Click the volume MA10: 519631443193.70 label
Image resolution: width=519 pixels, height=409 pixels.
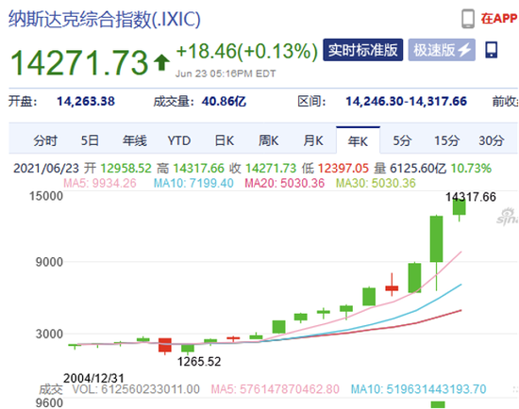pyautogui.click(x=418, y=389)
